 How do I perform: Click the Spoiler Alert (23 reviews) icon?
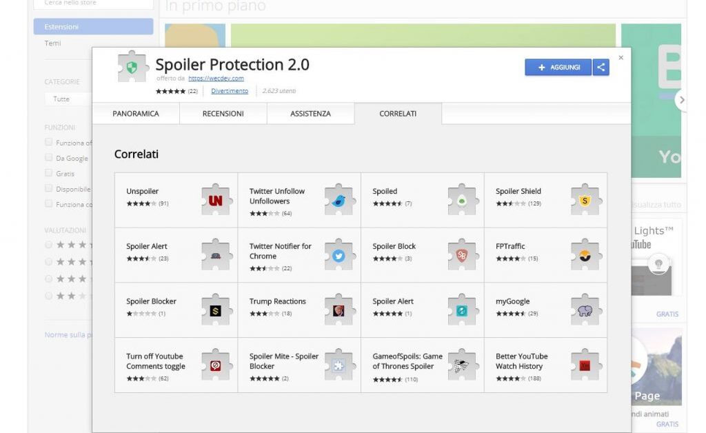tap(216, 255)
